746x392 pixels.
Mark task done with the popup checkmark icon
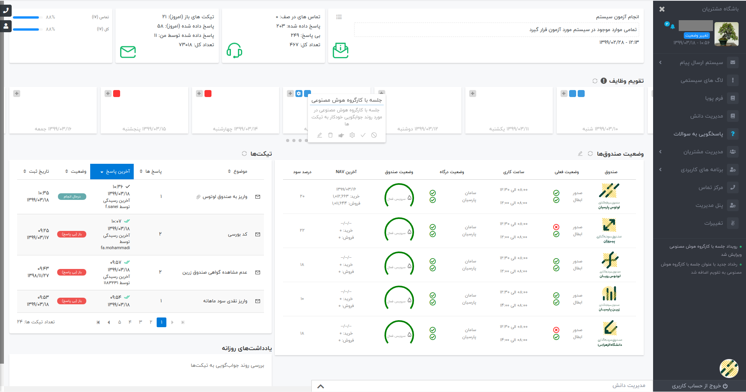[363, 135]
